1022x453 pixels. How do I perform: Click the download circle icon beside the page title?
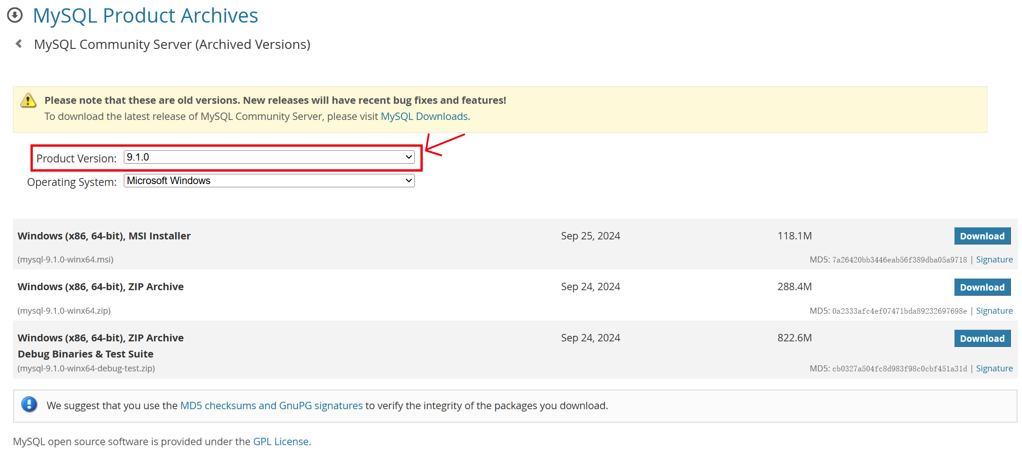point(15,15)
